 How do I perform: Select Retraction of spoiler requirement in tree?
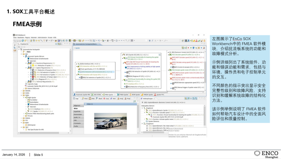(46, 65)
